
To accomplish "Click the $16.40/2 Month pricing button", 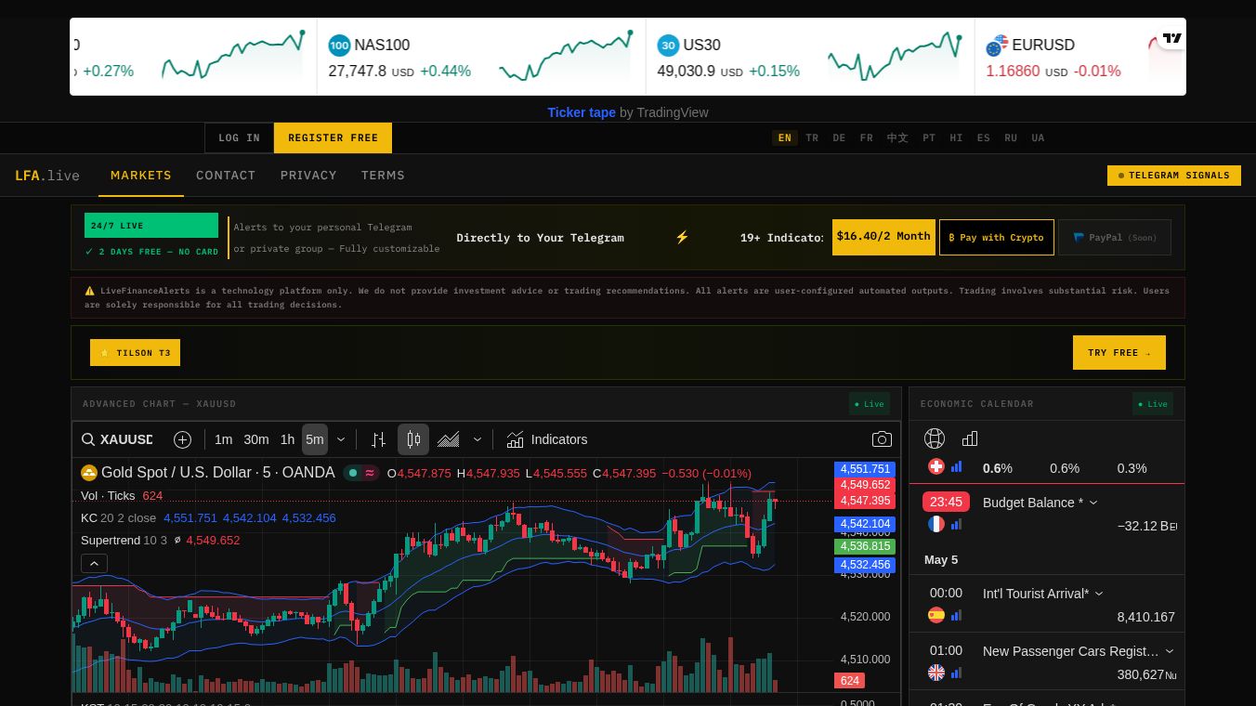I will coord(883,237).
